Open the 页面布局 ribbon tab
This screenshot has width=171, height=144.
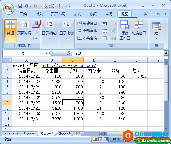(58, 14)
